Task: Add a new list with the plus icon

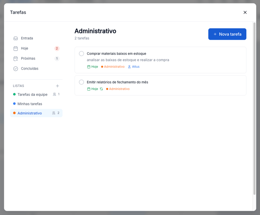Action: coord(57,86)
